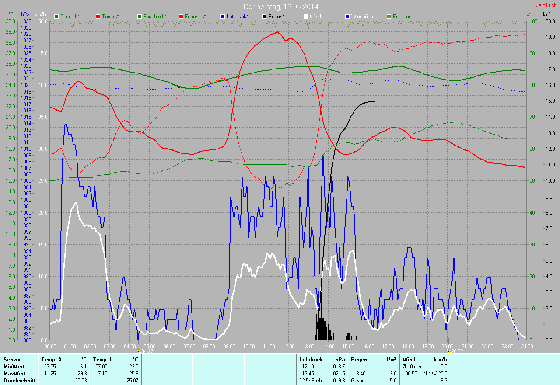
Task: Select the "Luftdruck*" legend label
Action: coord(237,17)
